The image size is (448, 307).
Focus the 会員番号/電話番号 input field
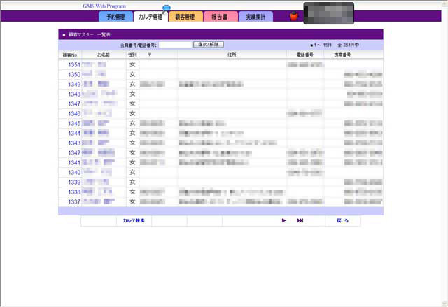[175, 44]
